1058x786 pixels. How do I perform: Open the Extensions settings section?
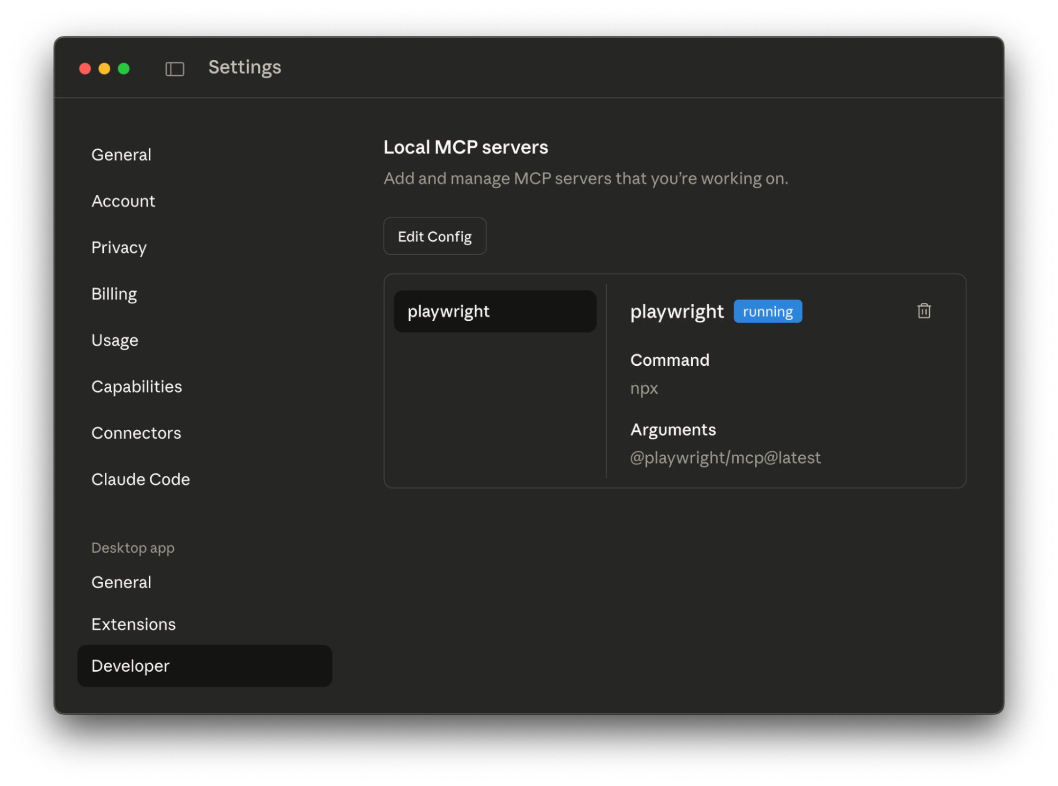[x=133, y=625]
